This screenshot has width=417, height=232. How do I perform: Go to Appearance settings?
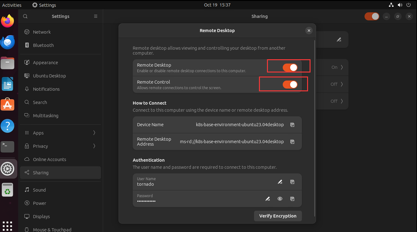tap(60, 63)
